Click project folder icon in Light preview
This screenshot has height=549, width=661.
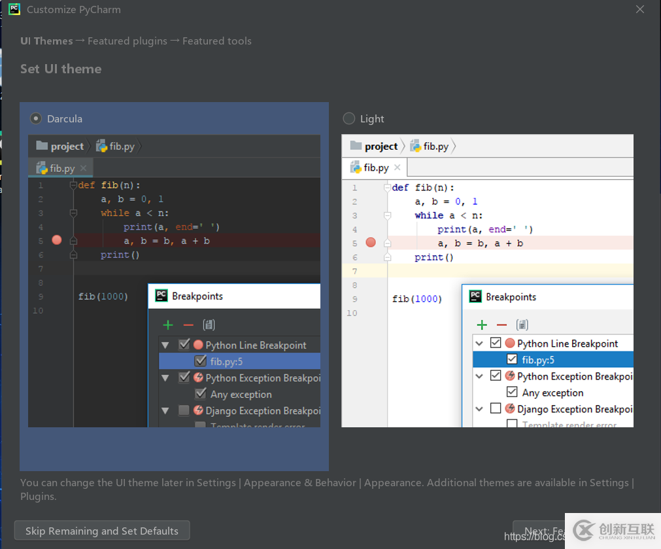click(356, 145)
